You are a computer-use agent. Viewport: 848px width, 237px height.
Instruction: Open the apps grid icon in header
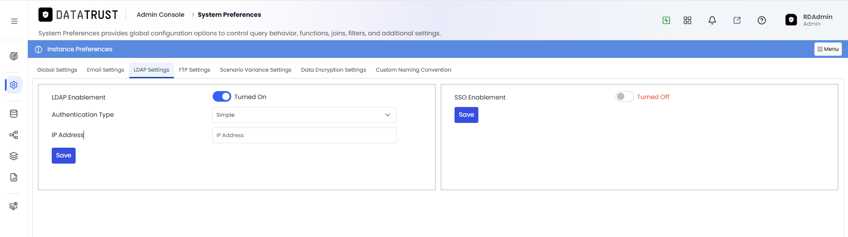(x=688, y=20)
